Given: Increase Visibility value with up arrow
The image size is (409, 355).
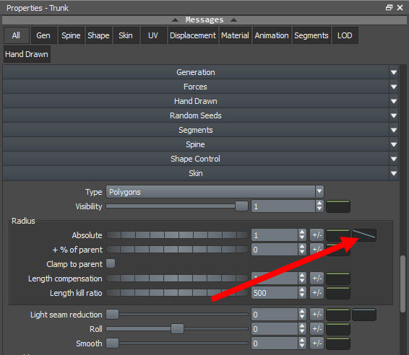Looking at the screenshot, I should point(319,203).
